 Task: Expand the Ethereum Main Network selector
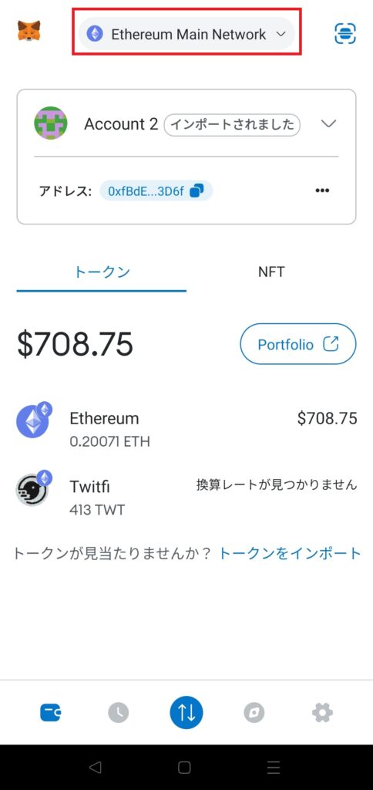coord(186,34)
